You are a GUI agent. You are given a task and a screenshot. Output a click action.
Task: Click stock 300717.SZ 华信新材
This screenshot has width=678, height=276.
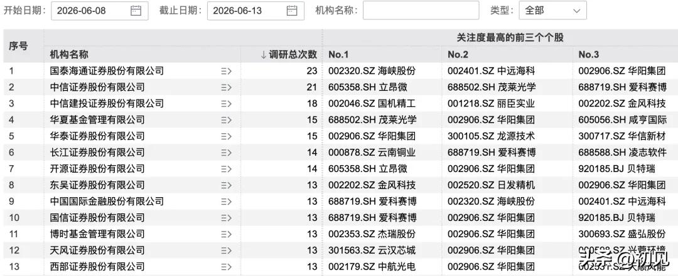(x=622, y=136)
